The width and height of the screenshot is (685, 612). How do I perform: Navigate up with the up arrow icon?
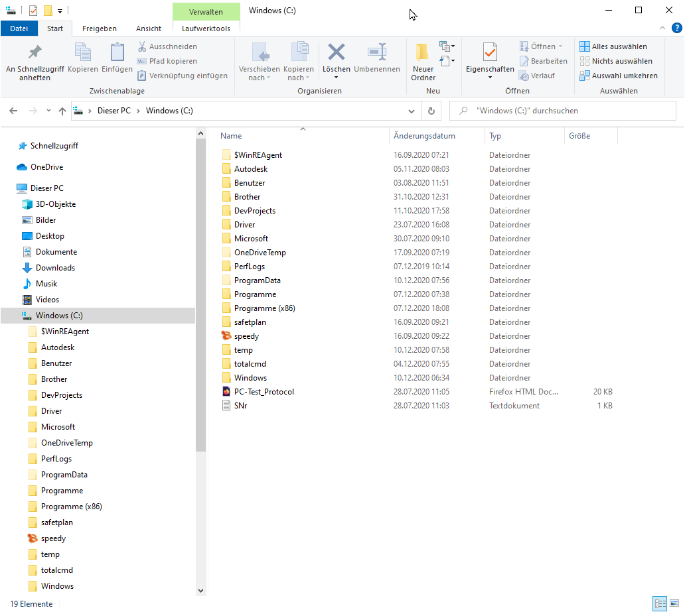(x=62, y=111)
